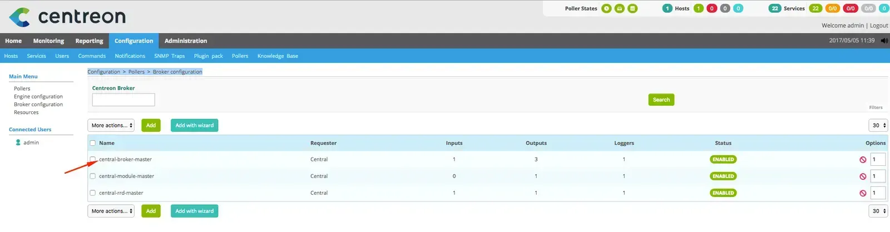Open the bottom More actions dropdown
This screenshot has height=232, width=890.
pyautogui.click(x=111, y=211)
